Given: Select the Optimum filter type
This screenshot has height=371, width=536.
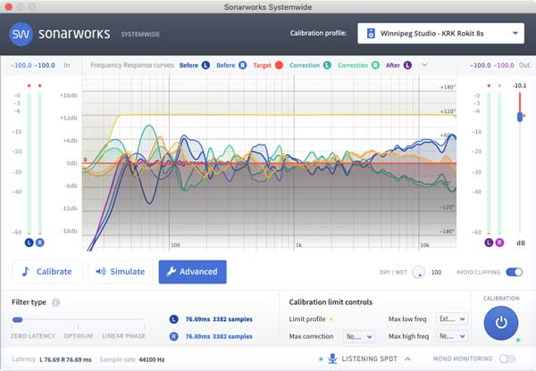Looking at the screenshot, I should [79, 336].
